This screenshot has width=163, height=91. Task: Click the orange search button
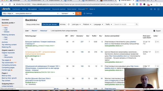78,13
